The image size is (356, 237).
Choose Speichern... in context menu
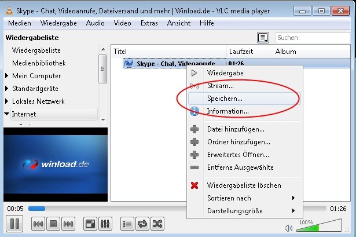244,99
